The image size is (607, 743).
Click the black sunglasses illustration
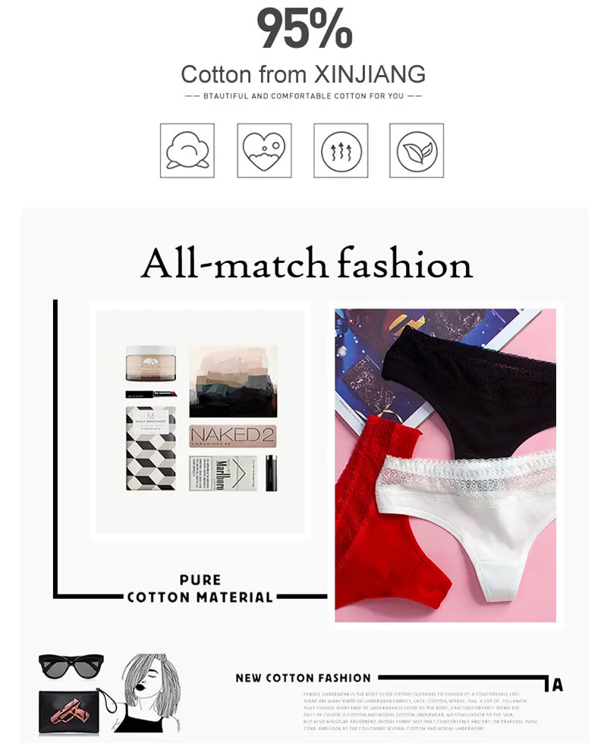coord(71,666)
